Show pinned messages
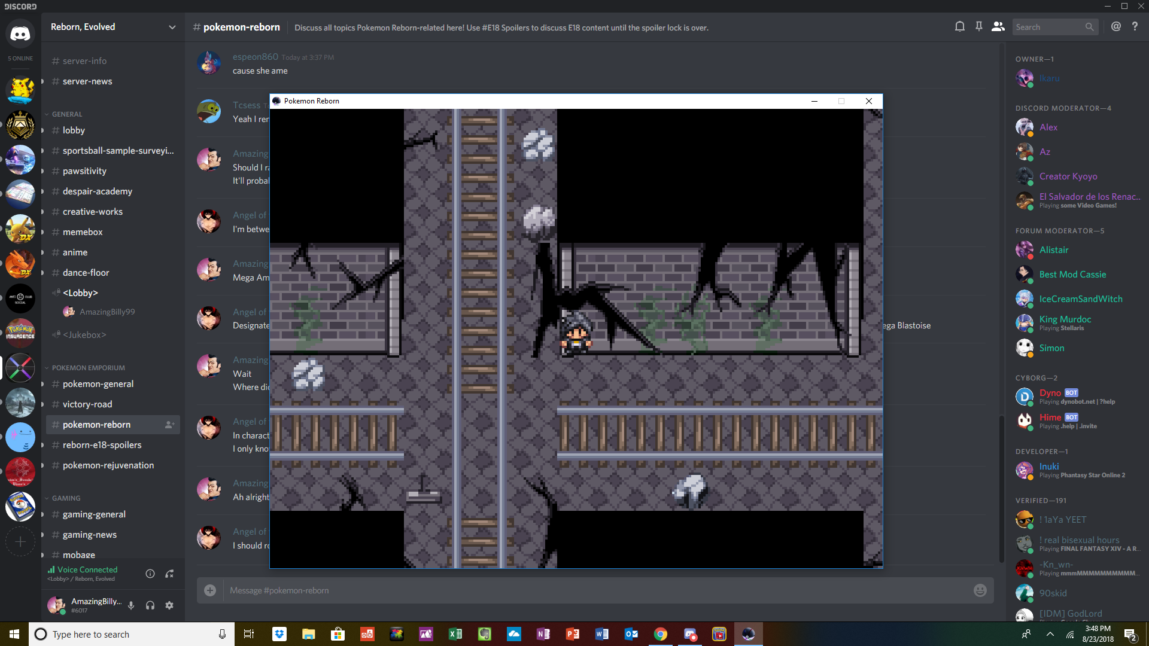1149x646 pixels. coord(979,27)
